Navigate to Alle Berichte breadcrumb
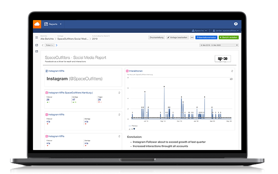 pyautogui.click(x=47, y=39)
